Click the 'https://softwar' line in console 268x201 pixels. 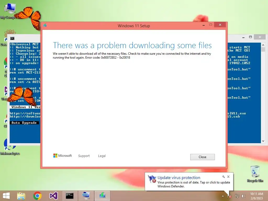tap(25, 113)
